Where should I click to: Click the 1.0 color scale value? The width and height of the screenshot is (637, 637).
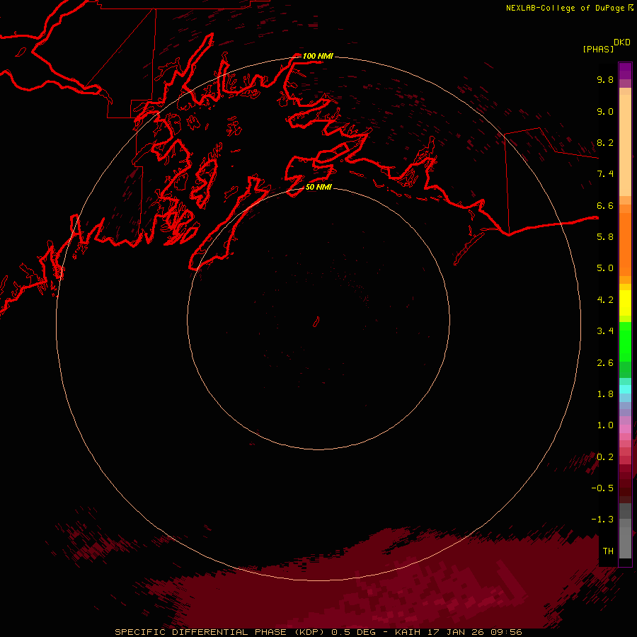(605, 425)
